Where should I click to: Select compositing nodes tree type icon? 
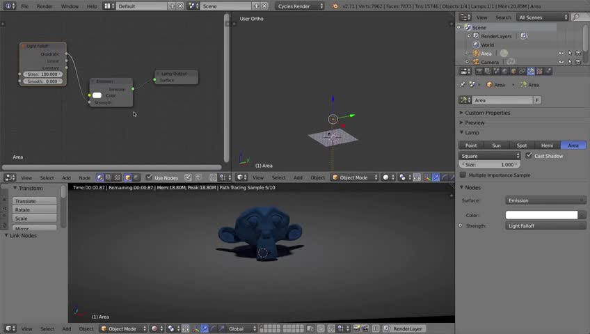point(109,177)
